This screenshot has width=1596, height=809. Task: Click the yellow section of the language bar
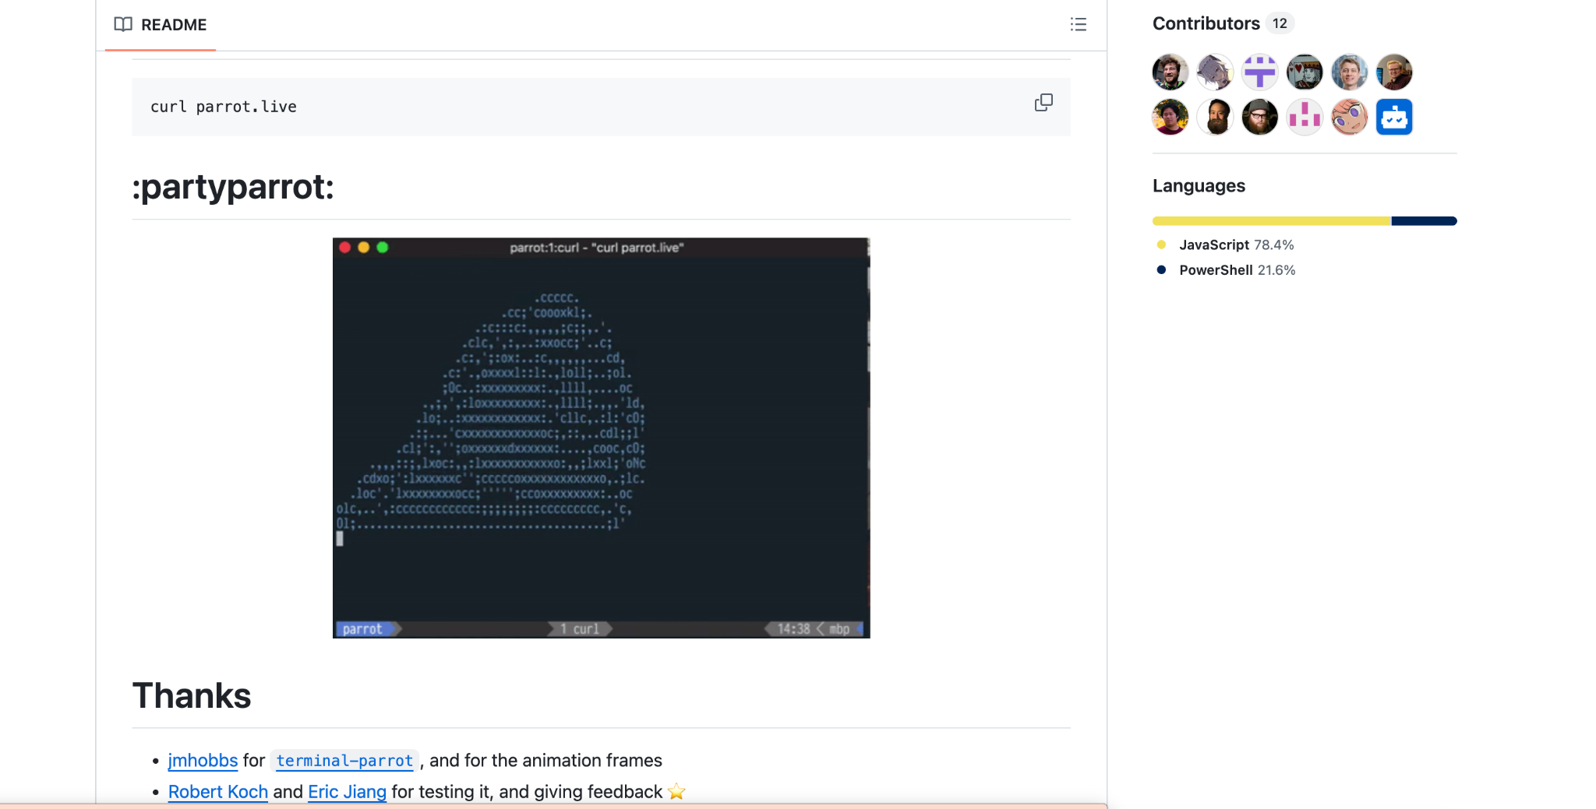point(1270,220)
